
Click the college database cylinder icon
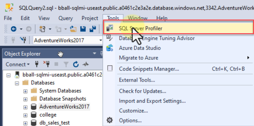point(33,115)
